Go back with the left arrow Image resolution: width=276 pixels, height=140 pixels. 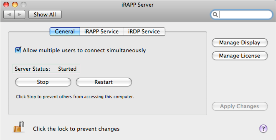click(9, 14)
